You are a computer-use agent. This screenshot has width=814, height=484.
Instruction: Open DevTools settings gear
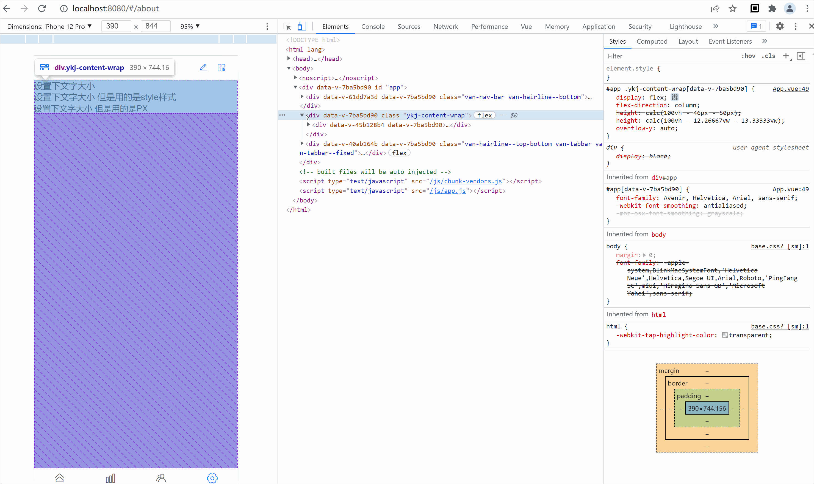tap(779, 26)
